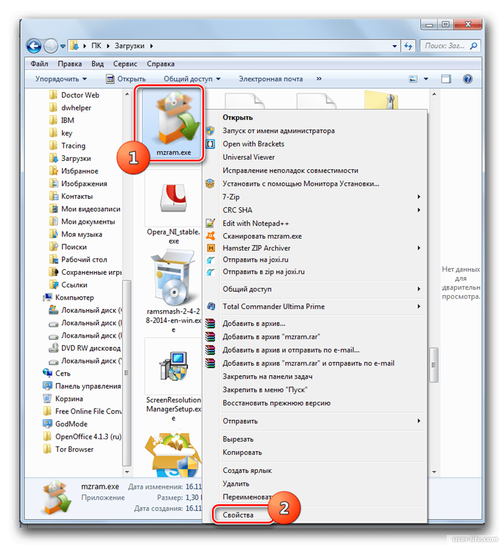Select Tracing folder in tree
Image resolution: width=504 pixels, height=547 pixels.
pyautogui.click(x=73, y=146)
